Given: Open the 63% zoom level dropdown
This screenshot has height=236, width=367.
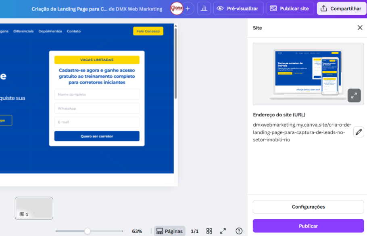Looking at the screenshot, I should (x=137, y=231).
